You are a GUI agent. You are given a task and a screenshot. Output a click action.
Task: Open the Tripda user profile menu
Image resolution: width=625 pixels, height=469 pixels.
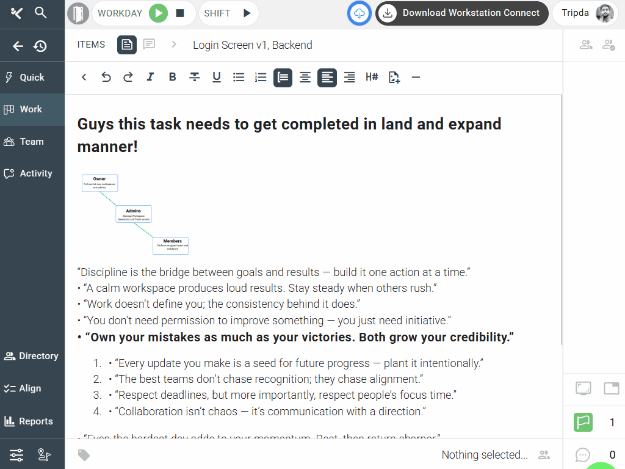(x=587, y=13)
